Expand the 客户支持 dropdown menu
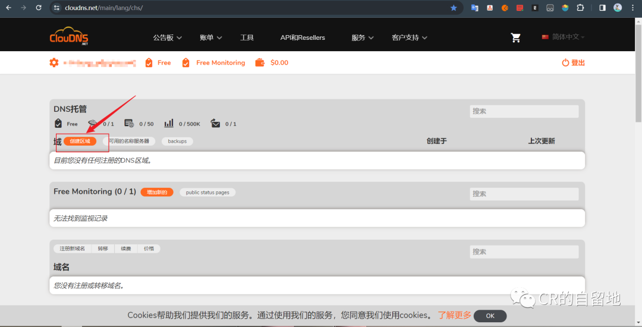This screenshot has height=327, width=642. [x=409, y=37]
